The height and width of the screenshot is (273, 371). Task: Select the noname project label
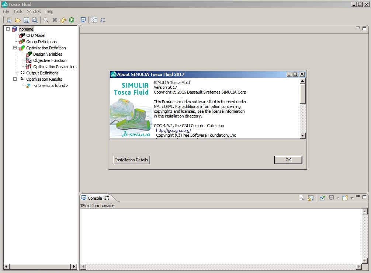coord(26,29)
